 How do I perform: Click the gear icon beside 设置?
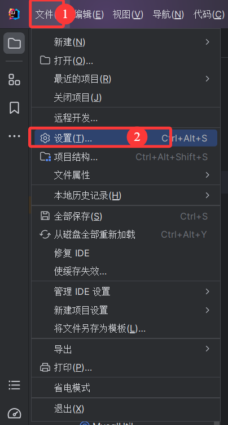click(45, 138)
